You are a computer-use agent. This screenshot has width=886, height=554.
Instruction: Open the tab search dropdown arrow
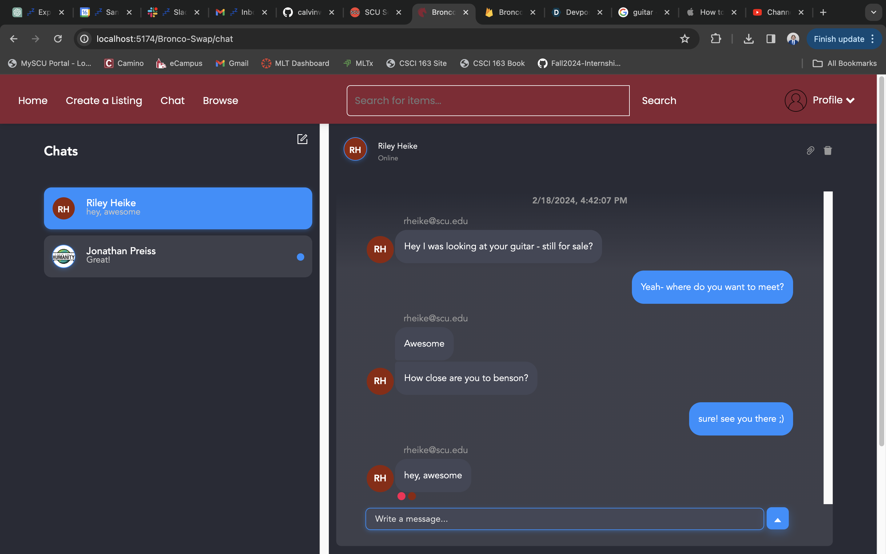(x=874, y=12)
